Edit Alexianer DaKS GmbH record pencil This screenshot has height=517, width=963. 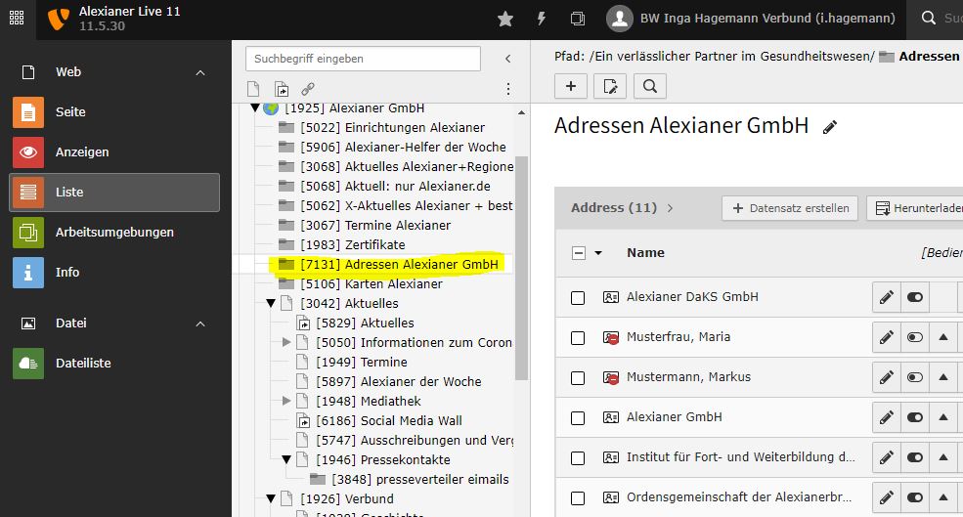[886, 297]
